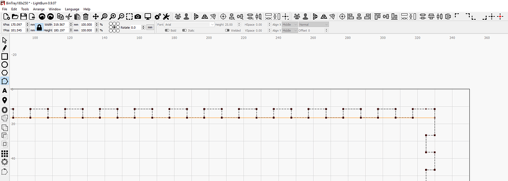
Task: Click the Delete trash can icon
Action: coord(85,16)
